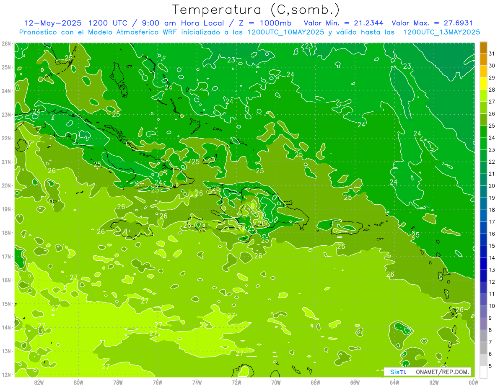This screenshot has width=503, height=388.
Task: Select the "Z = 1000mb" level text
Action: click(x=266, y=23)
